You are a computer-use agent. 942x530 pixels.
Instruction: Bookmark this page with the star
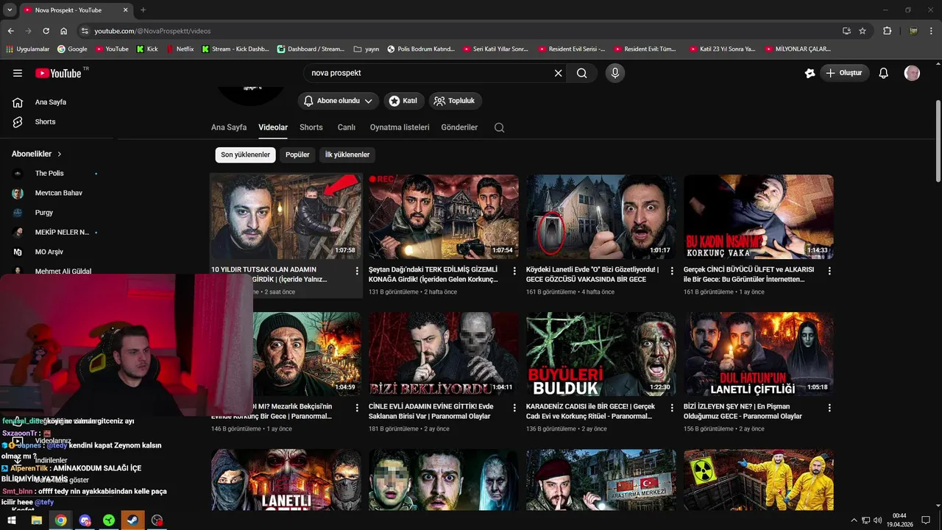863,31
